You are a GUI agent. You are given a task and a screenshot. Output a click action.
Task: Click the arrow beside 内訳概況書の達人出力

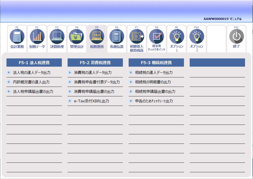click(8, 82)
